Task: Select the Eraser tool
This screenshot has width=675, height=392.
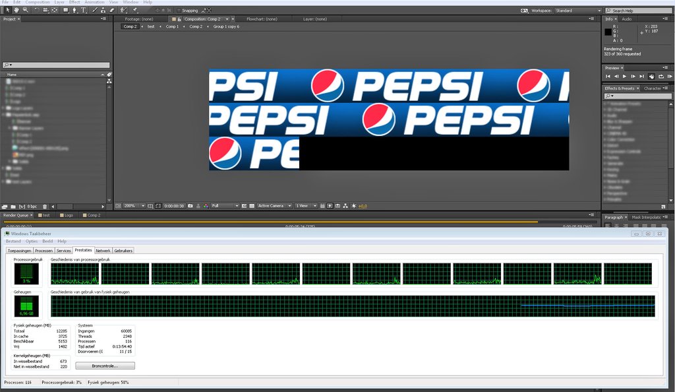Action: [x=112, y=10]
